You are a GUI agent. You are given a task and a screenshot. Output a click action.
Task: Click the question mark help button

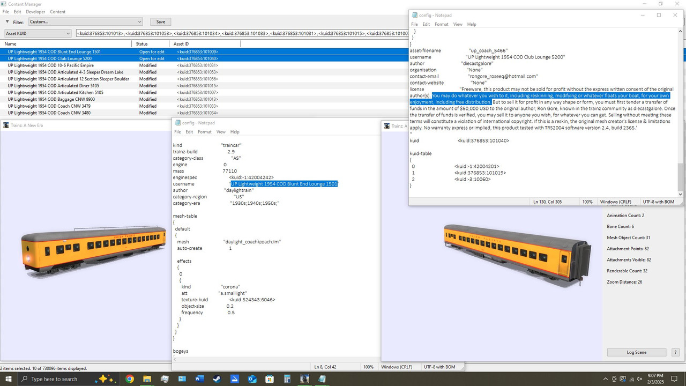[x=675, y=352]
